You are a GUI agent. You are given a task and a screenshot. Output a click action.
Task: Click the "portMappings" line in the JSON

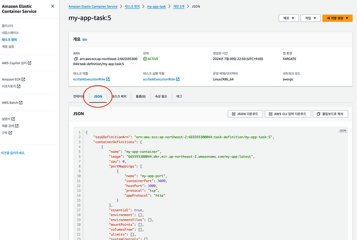click(125, 166)
